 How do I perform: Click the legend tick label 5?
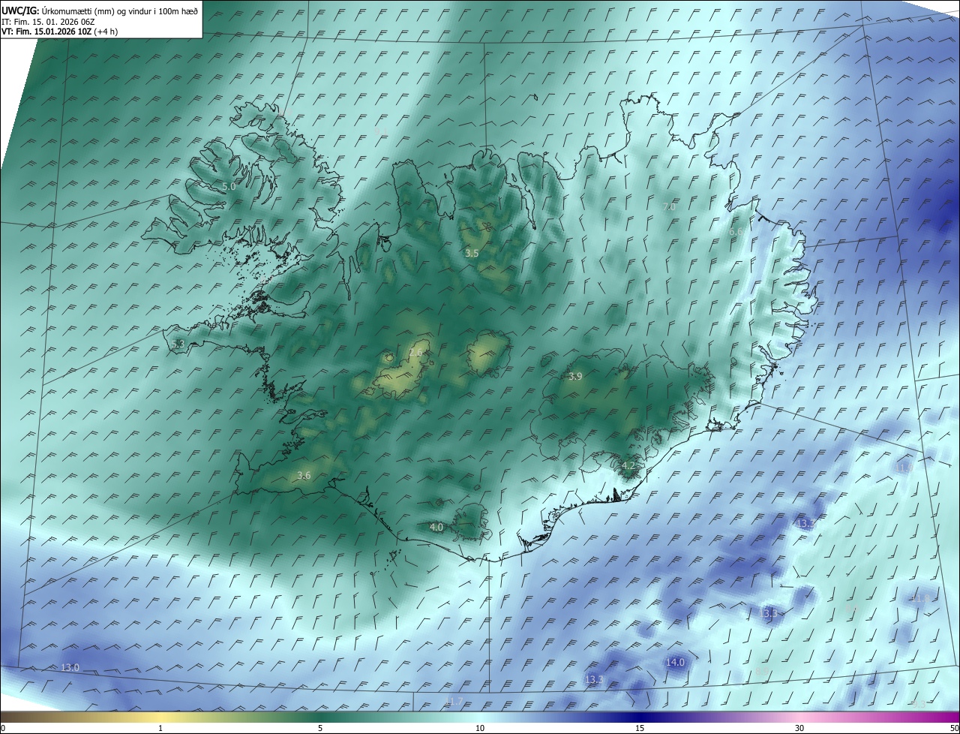[x=320, y=728]
